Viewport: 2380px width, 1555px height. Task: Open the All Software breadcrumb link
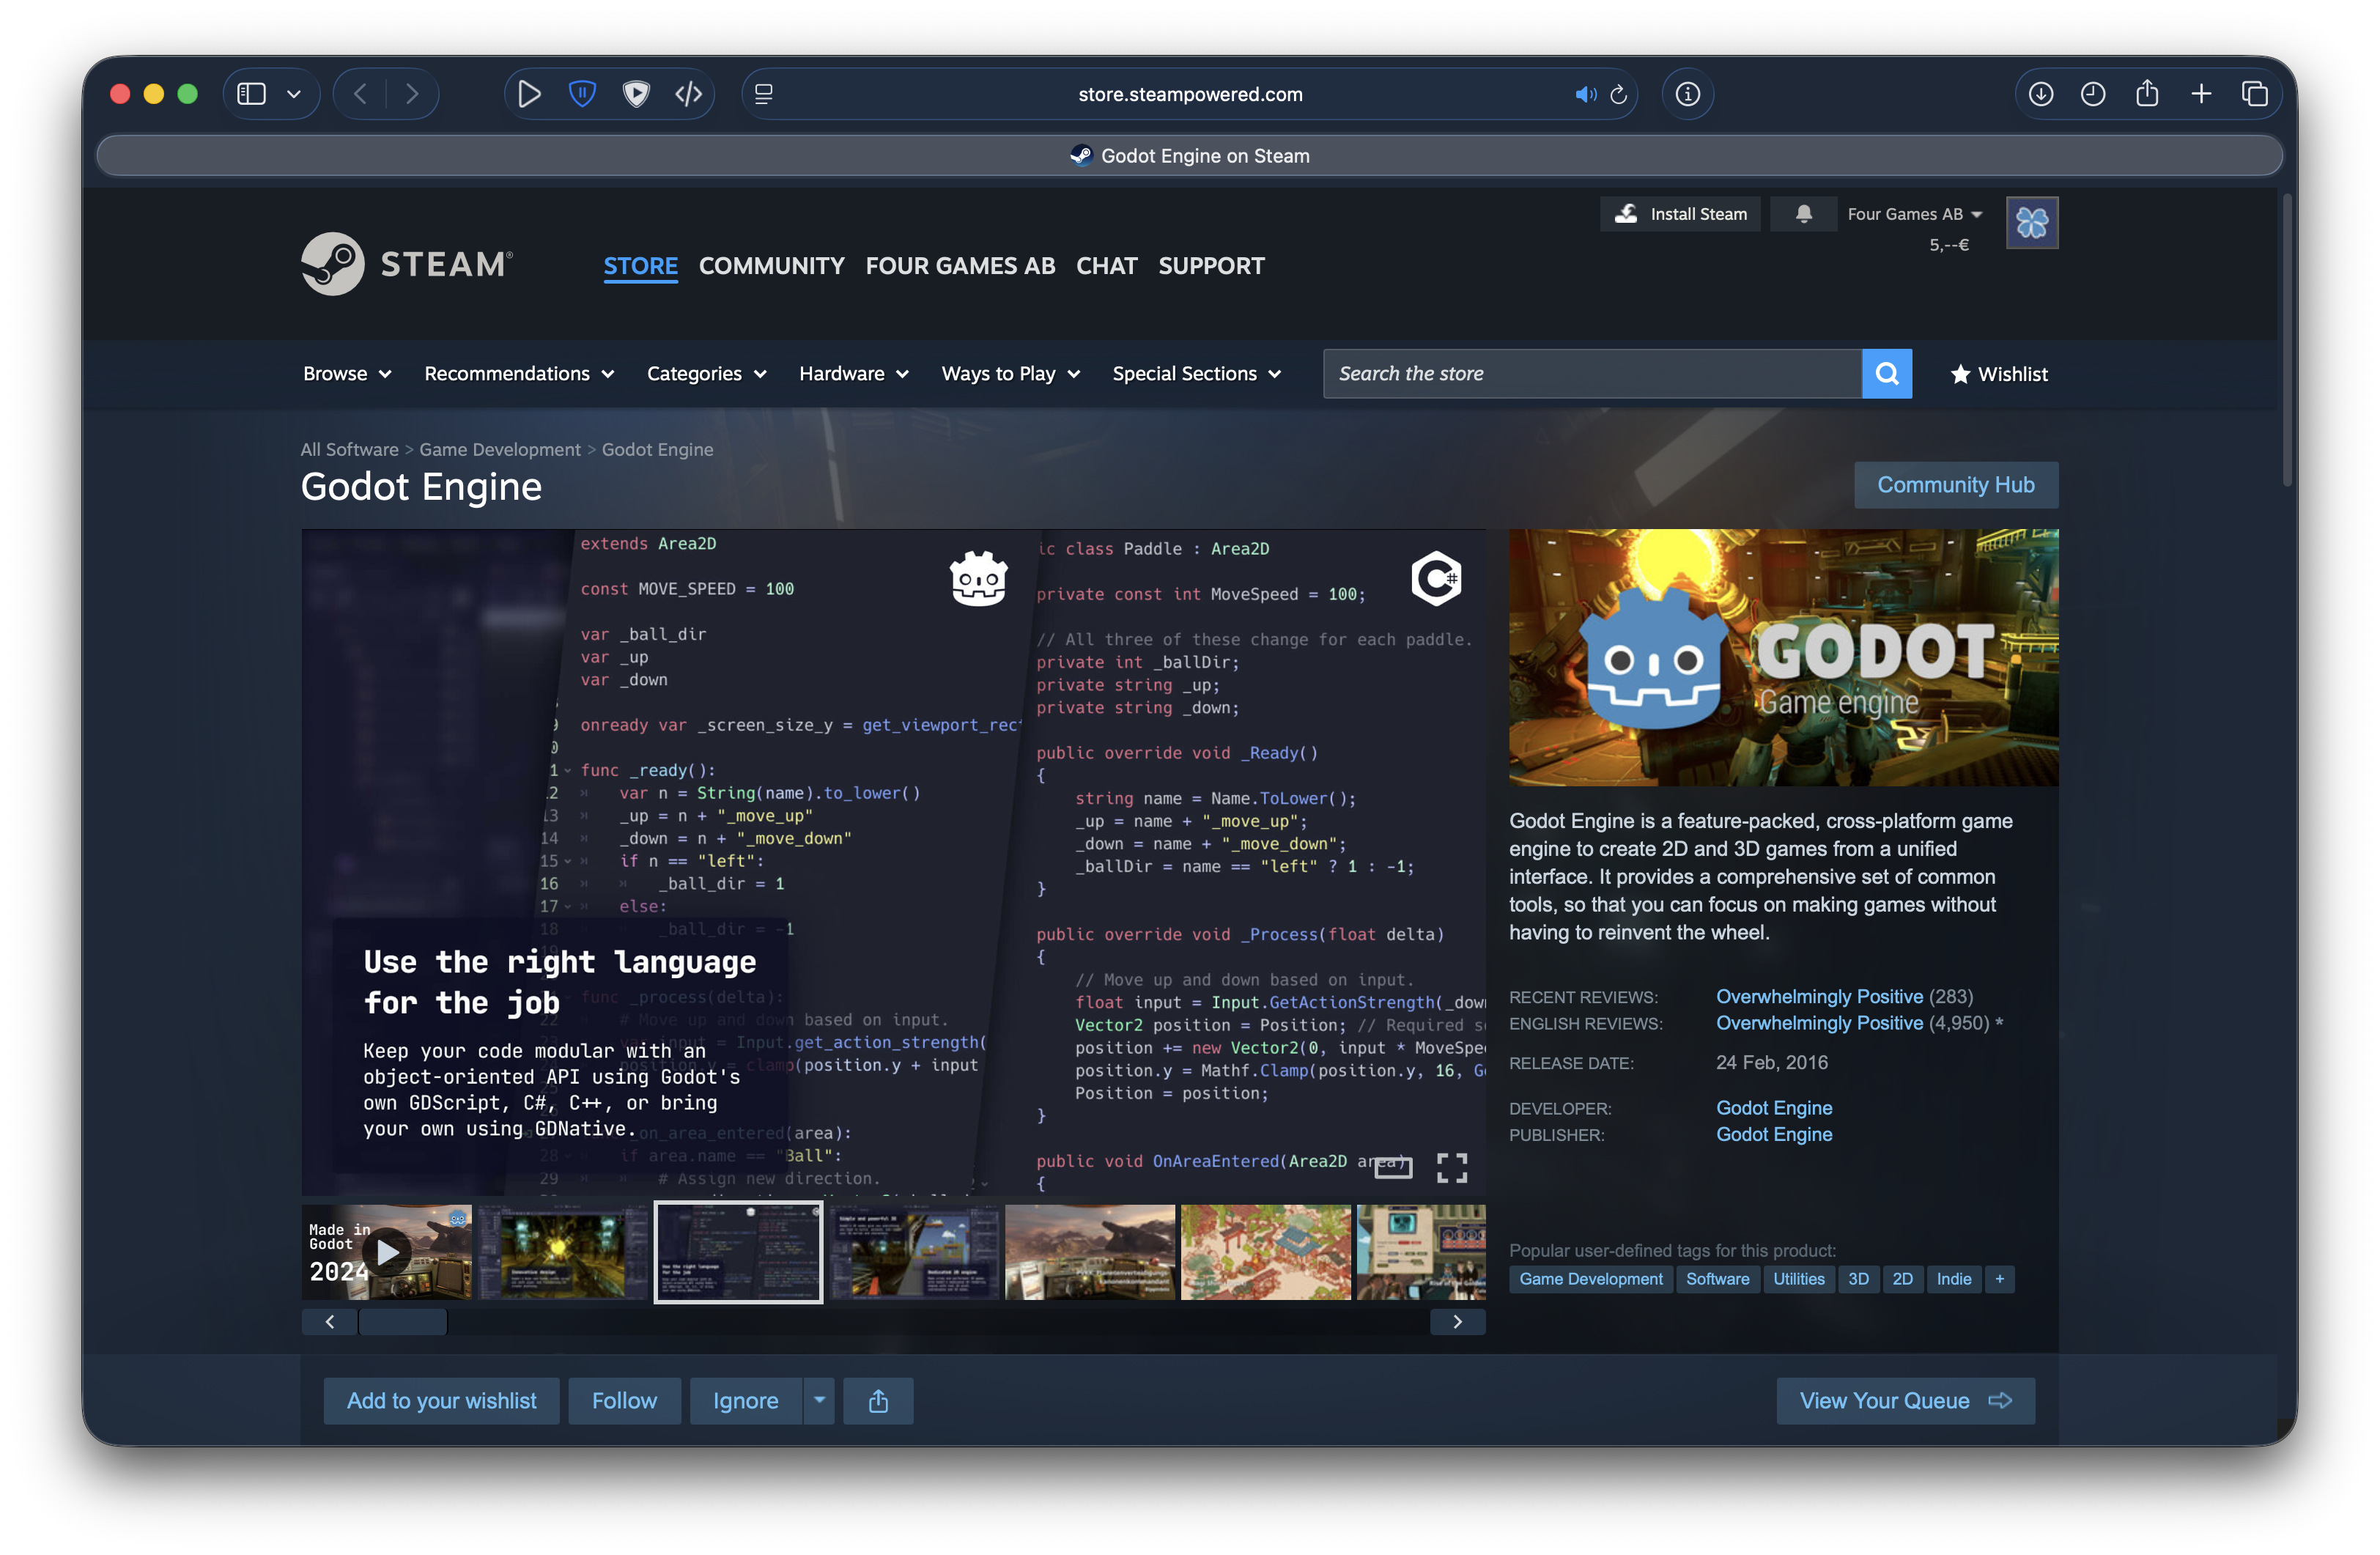[350, 450]
